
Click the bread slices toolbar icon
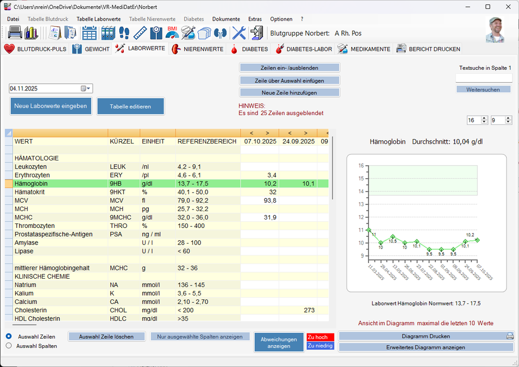[204, 32]
